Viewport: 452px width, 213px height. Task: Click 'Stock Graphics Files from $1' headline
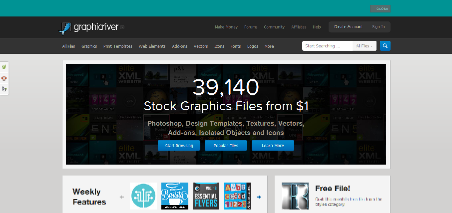coord(226,106)
